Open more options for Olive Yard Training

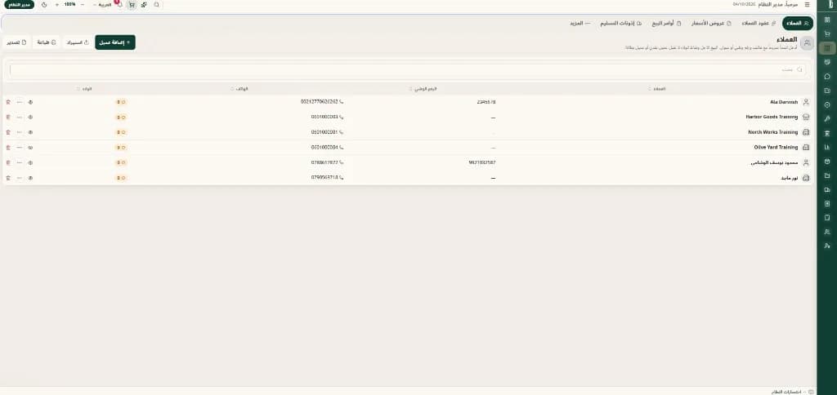pyautogui.click(x=20, y=147)
